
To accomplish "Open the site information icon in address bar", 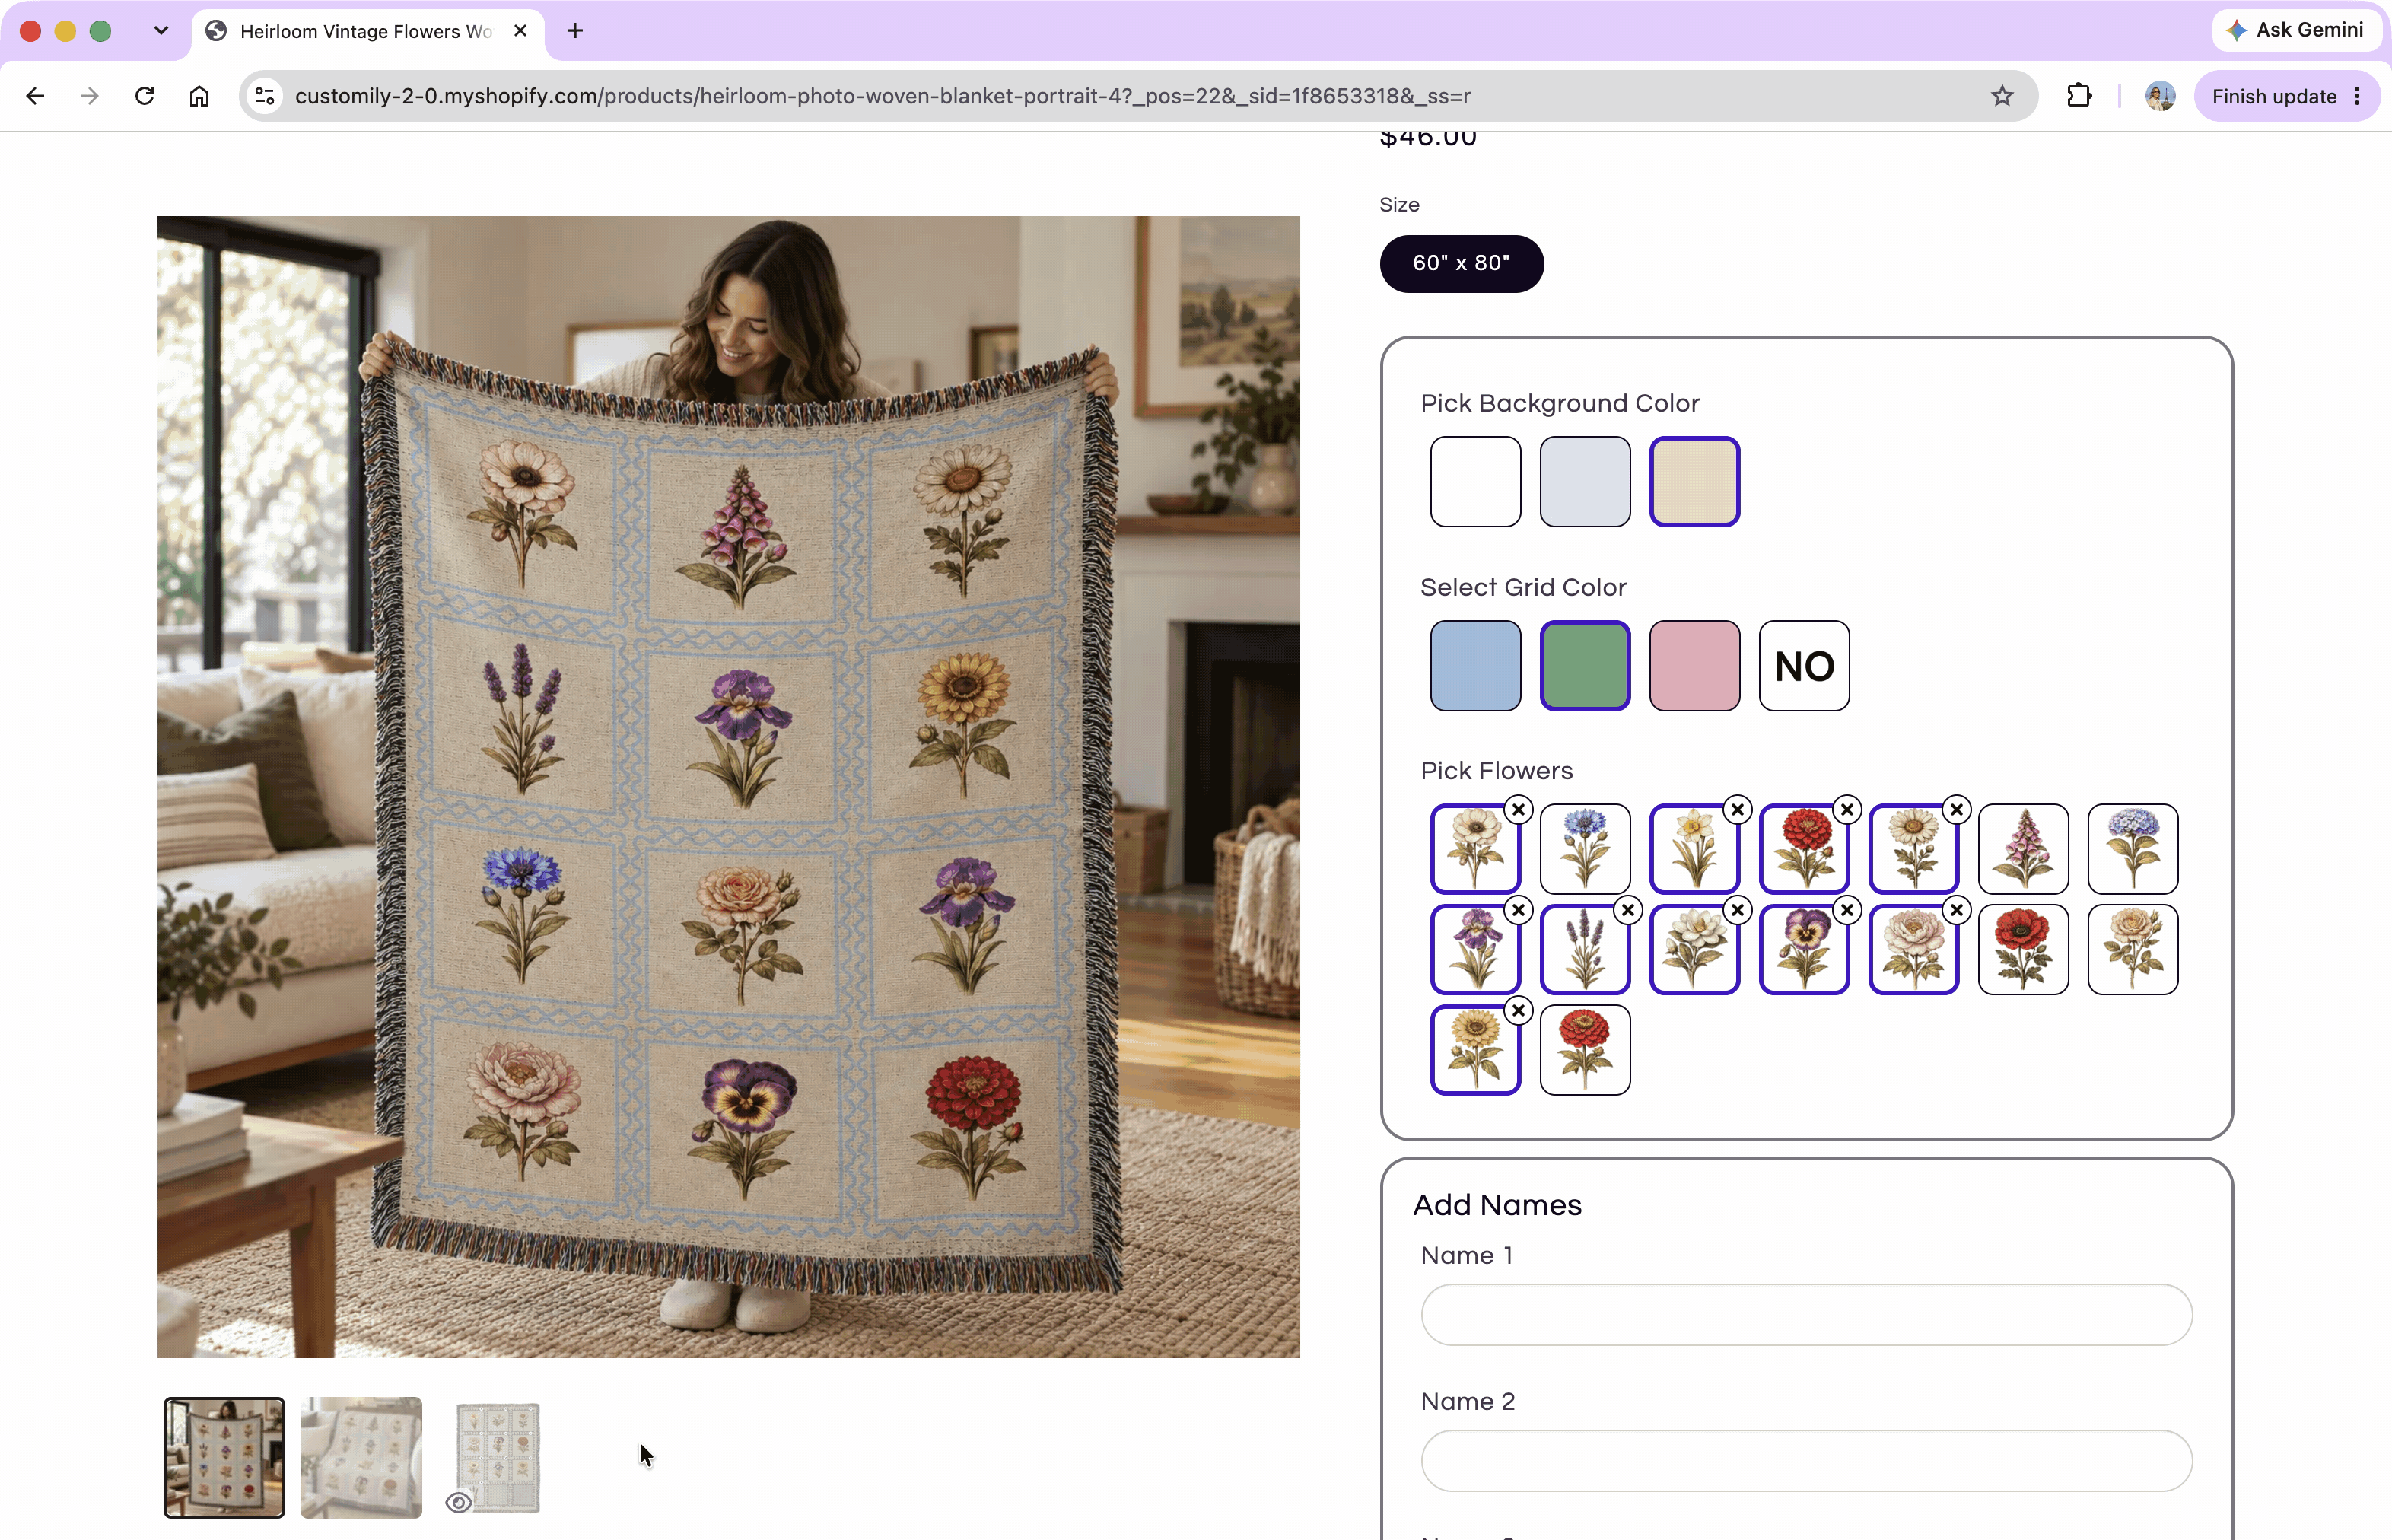I will click(x=265, y=96).
